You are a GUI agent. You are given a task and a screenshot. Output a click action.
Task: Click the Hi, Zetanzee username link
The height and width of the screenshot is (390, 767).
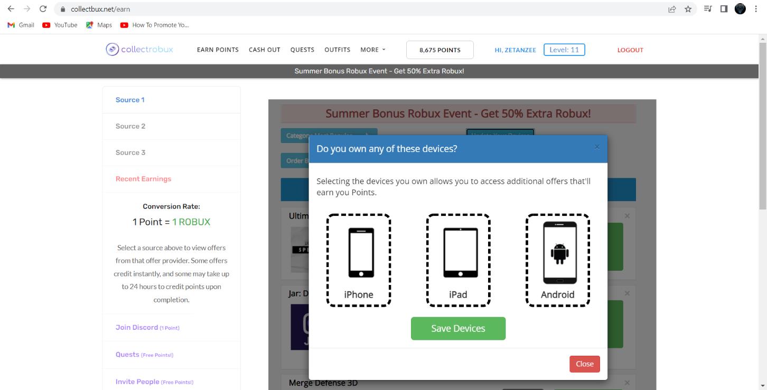[x=515, y=50]
